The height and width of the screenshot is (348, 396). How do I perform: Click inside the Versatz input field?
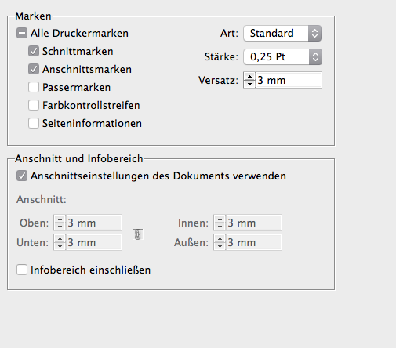click(290, 80)
